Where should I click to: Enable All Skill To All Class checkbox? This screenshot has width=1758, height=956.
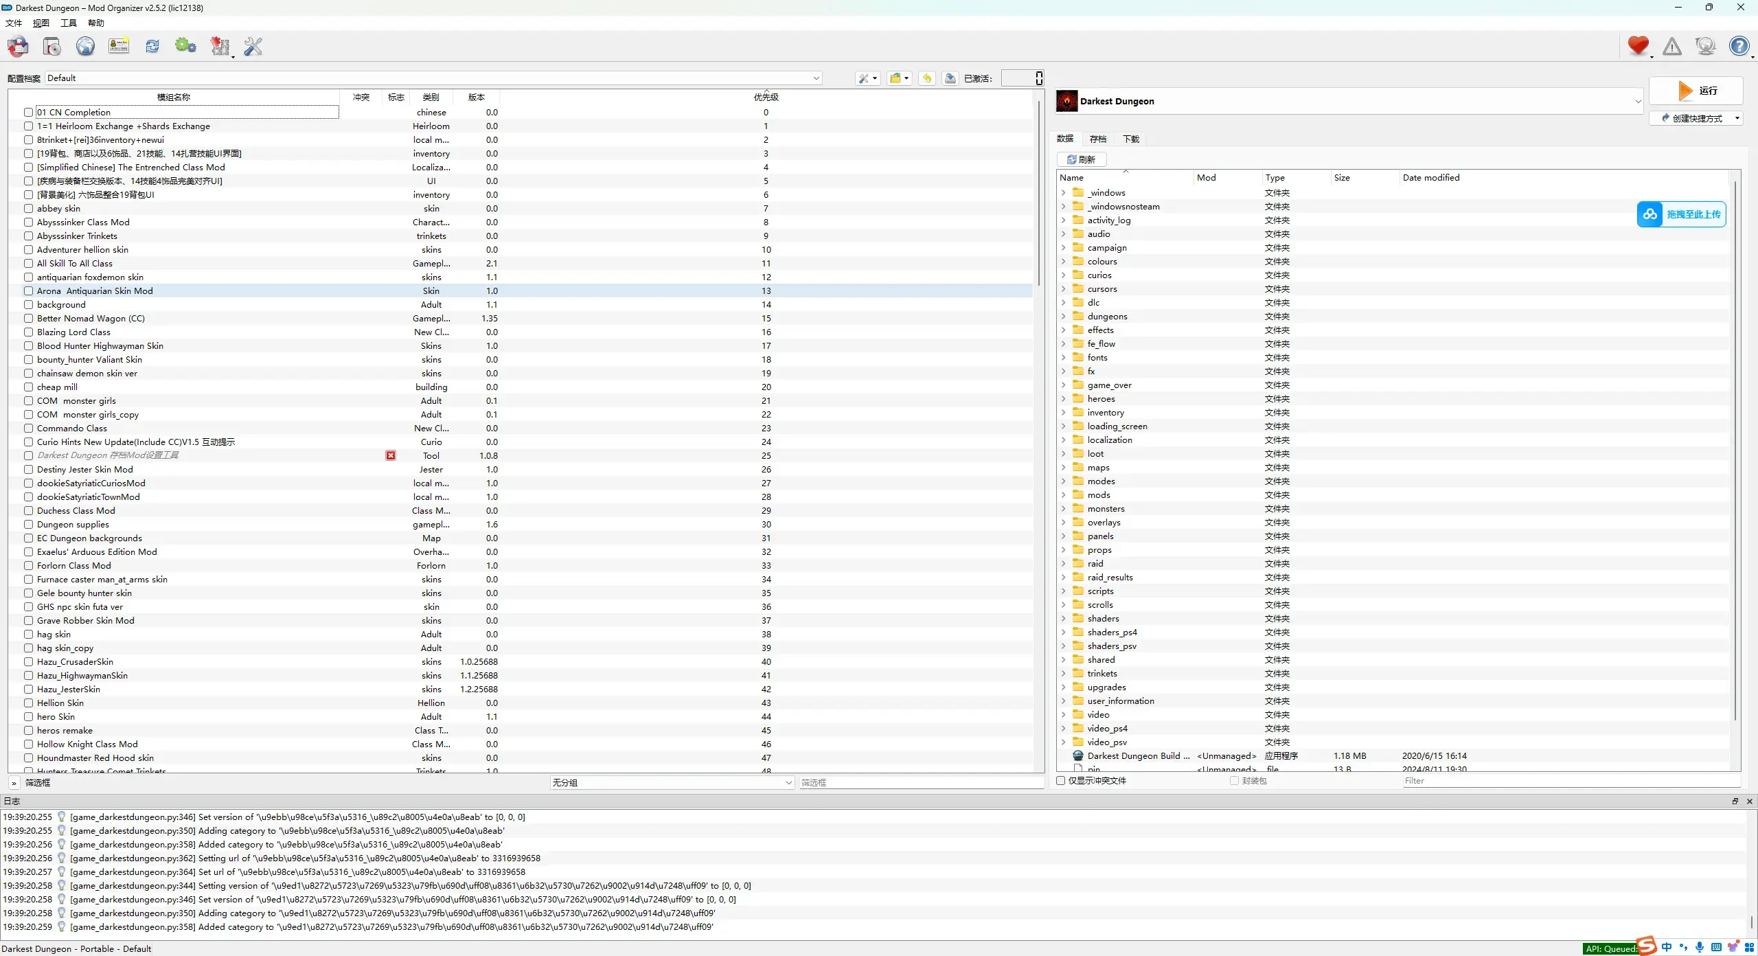coord(29,263)
